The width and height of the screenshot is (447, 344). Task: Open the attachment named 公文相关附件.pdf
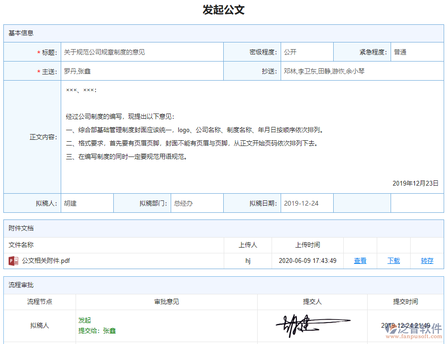pos(45,261)
